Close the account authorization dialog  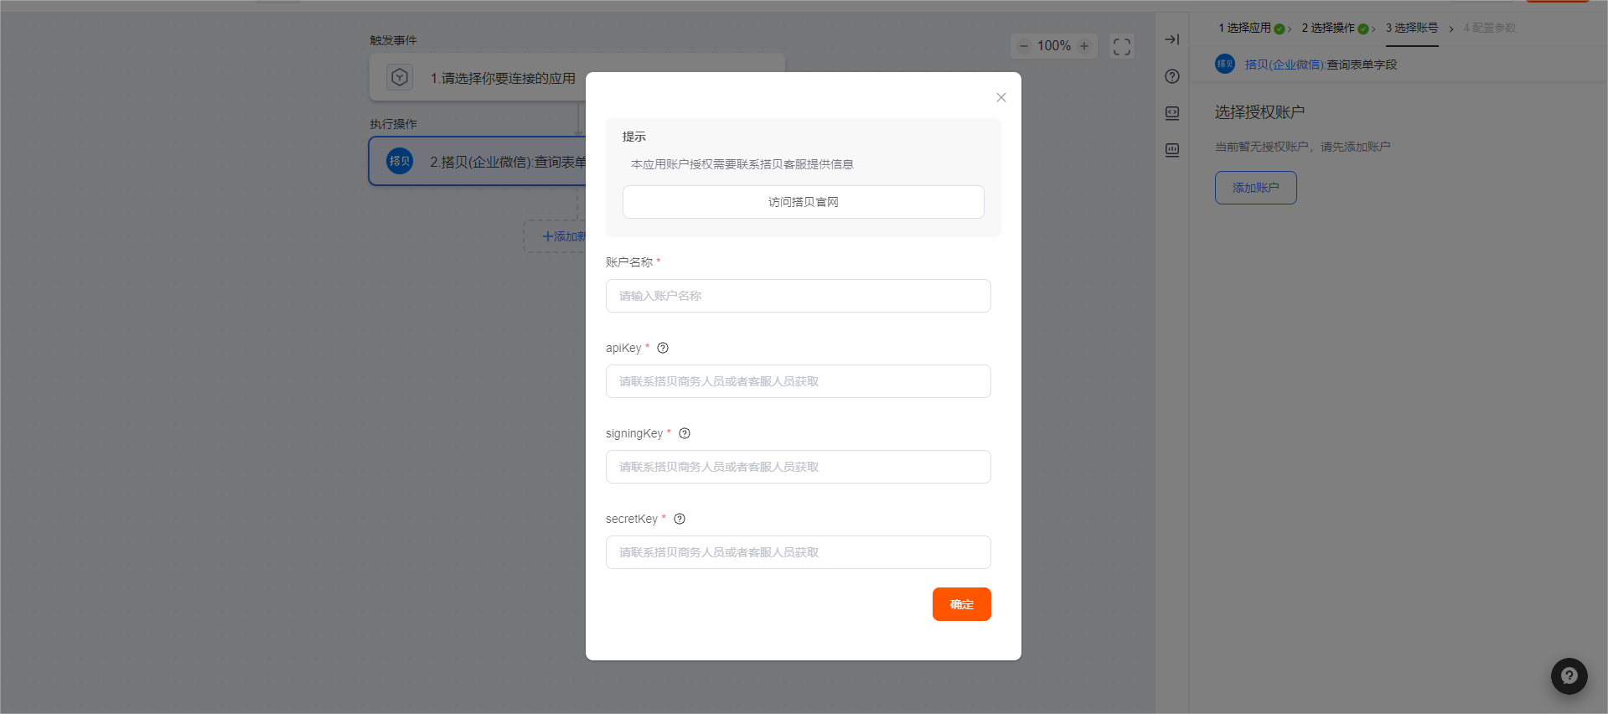click(1000, 97)
